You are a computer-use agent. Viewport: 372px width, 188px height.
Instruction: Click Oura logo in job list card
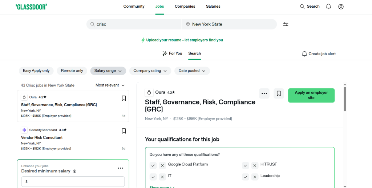click(24, 97)
